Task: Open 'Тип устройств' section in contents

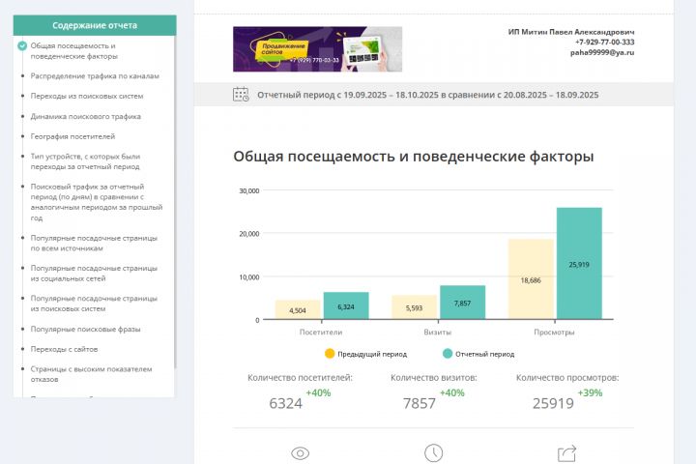Action: coord(85,161)
